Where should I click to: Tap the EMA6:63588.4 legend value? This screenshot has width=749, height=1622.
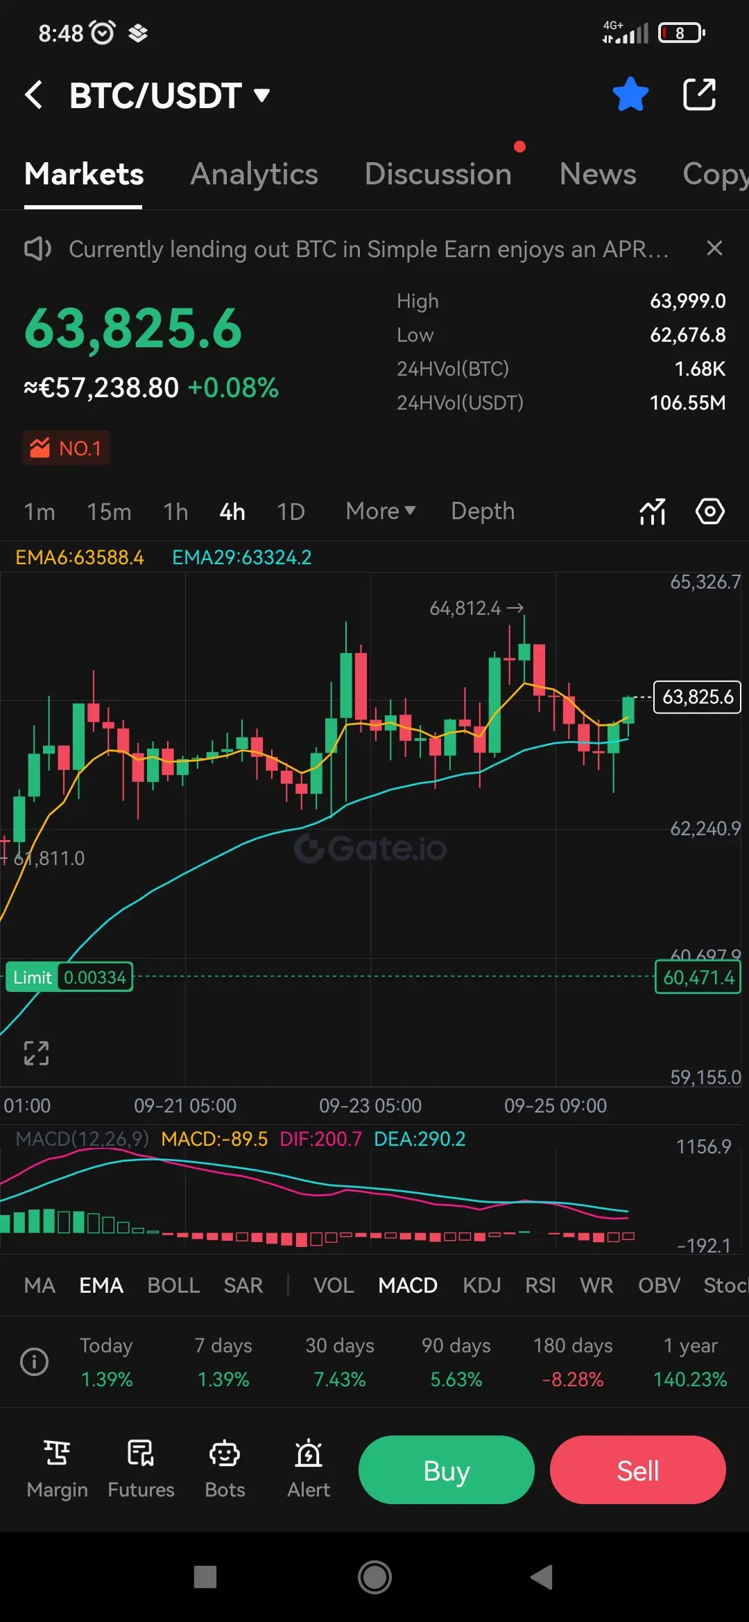pyautogui.click(x=80, y=557)
